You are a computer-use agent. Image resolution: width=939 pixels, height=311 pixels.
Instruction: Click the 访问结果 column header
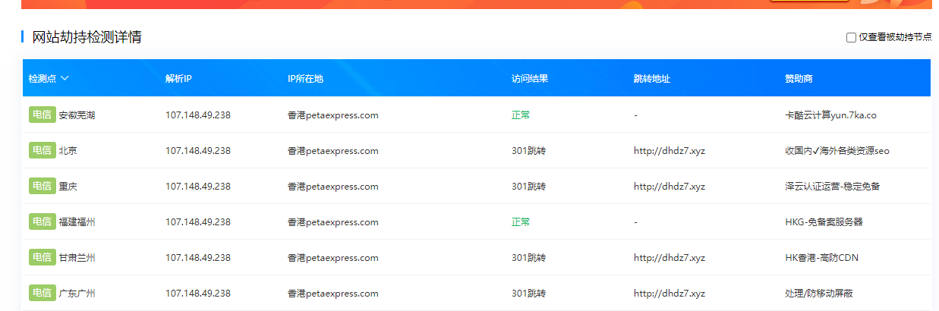coord(529,79)
